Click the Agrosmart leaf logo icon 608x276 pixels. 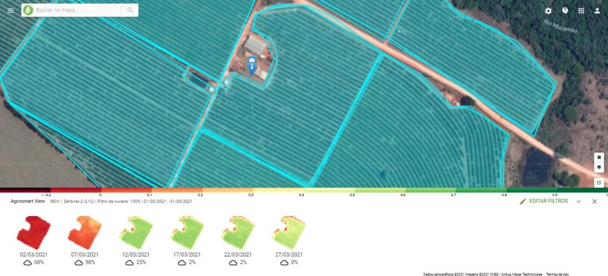pos(28,11)
